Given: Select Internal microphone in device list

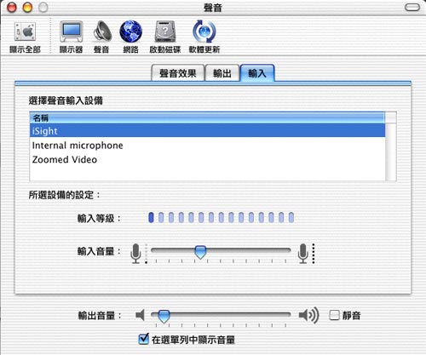Looking at the screenshot, I should click(x=207, y=146).
